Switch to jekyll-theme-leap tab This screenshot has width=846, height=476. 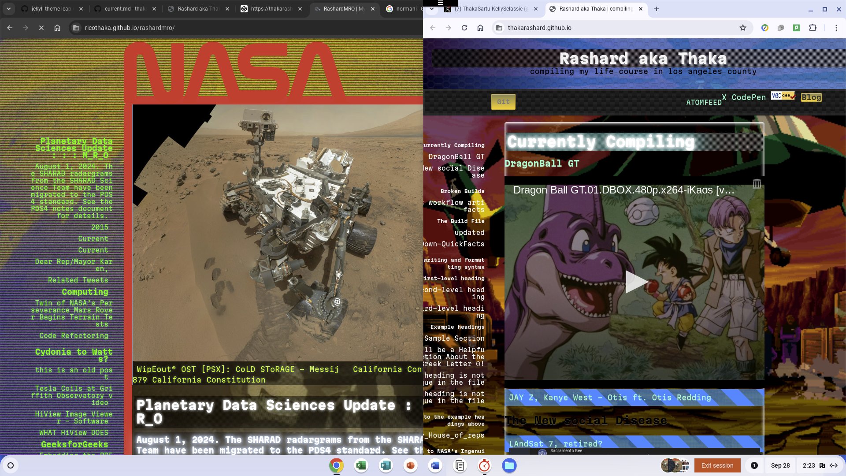52,8
